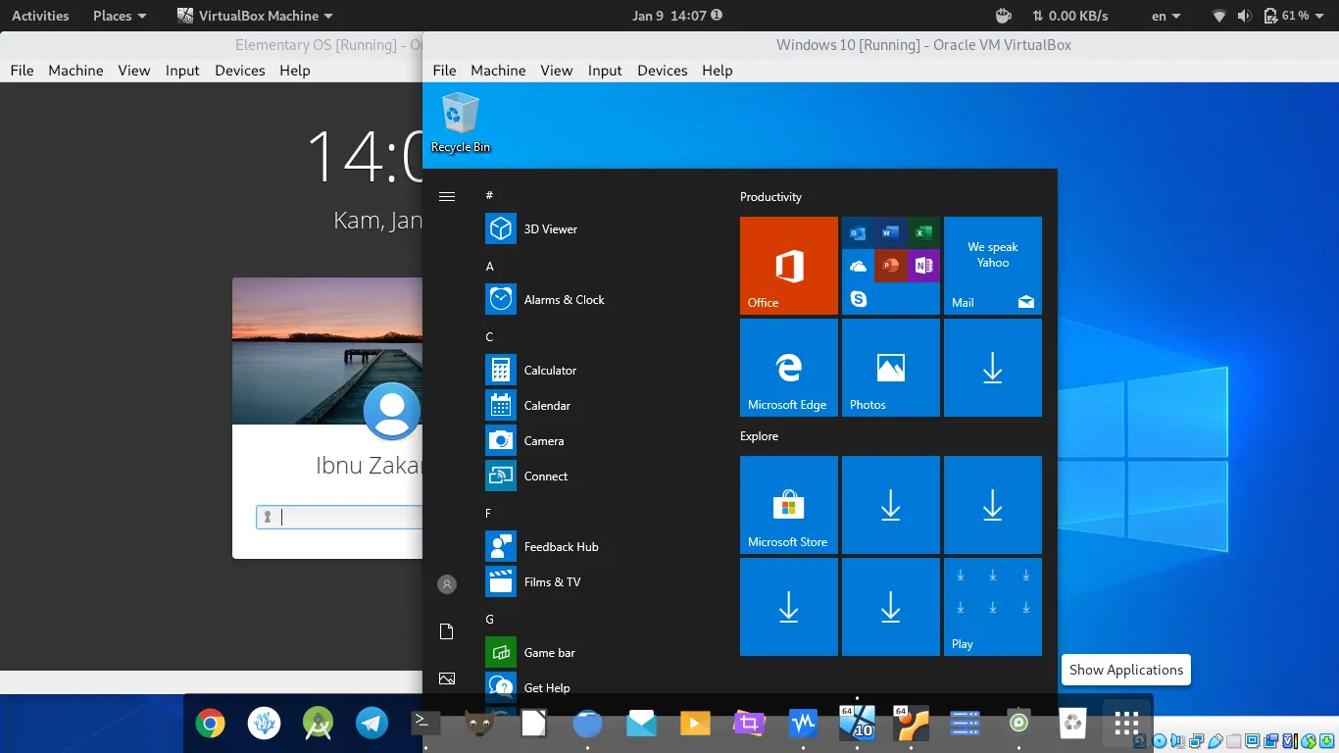Viewport: 1339px width, 753px height.
Task: Open Documents icon in Start sidebar
Action: pyautogui.click(x=447, y=631)
